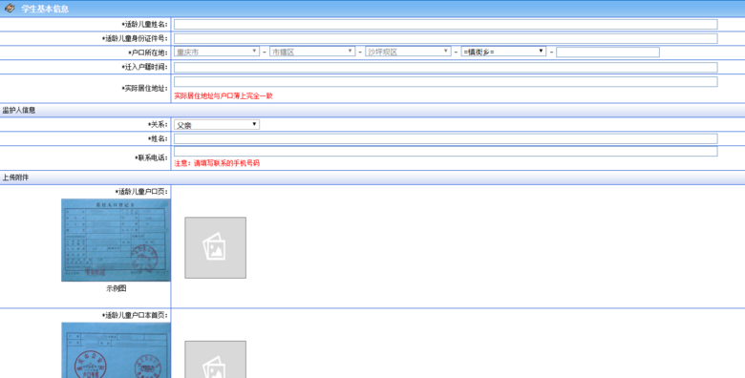This screenshot has width=745, height=378.
Task: Focus the 适龄儿童身份证件号 input field
Action: (446, 38)
